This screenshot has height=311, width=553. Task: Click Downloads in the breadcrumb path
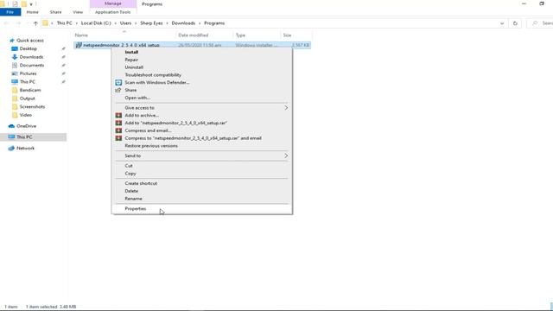coord(183,23)
